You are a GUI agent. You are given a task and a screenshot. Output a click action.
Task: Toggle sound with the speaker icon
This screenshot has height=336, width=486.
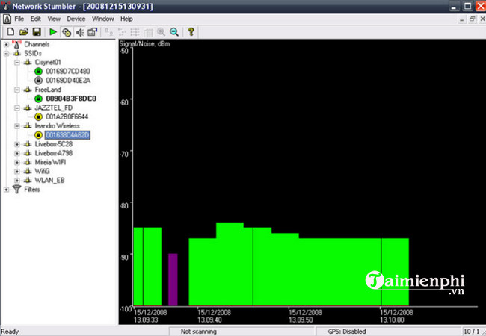79,32
